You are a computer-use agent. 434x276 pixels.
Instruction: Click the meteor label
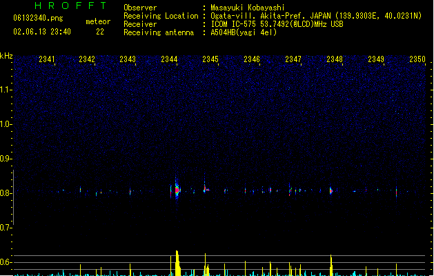(x=98, y=21)
